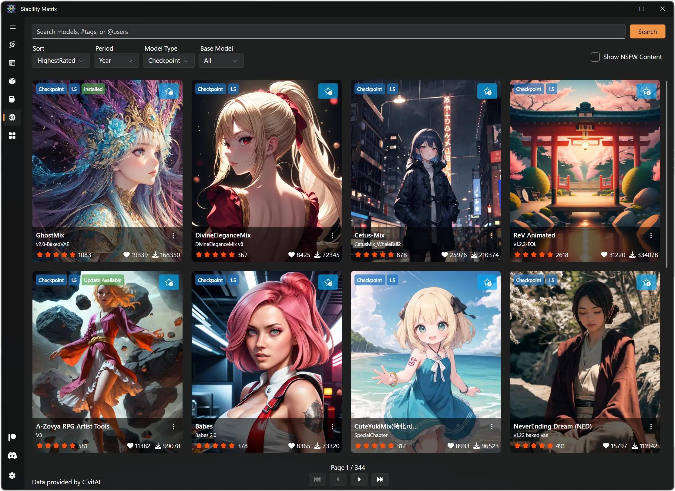Click the Patreon icon in sidebar

[x=12, y=437]
